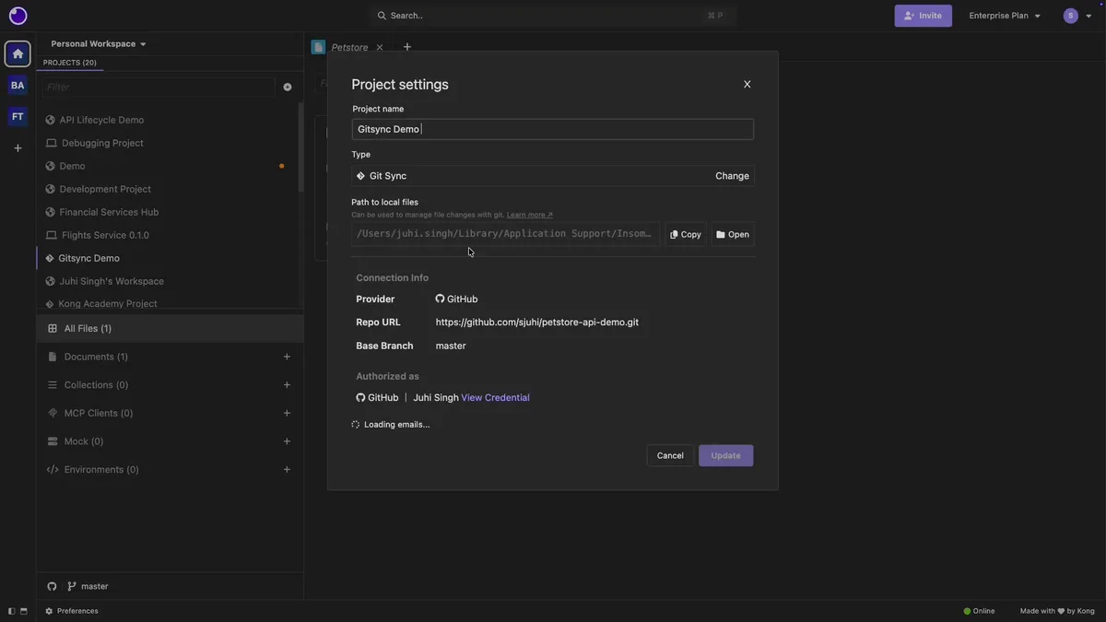The image size is (1106, 622).
Task: Add a new Collection with plus icon
Action: pos(287,385)
